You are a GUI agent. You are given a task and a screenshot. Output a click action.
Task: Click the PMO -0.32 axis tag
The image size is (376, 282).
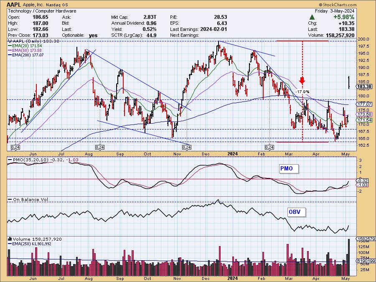pos(363,180)
